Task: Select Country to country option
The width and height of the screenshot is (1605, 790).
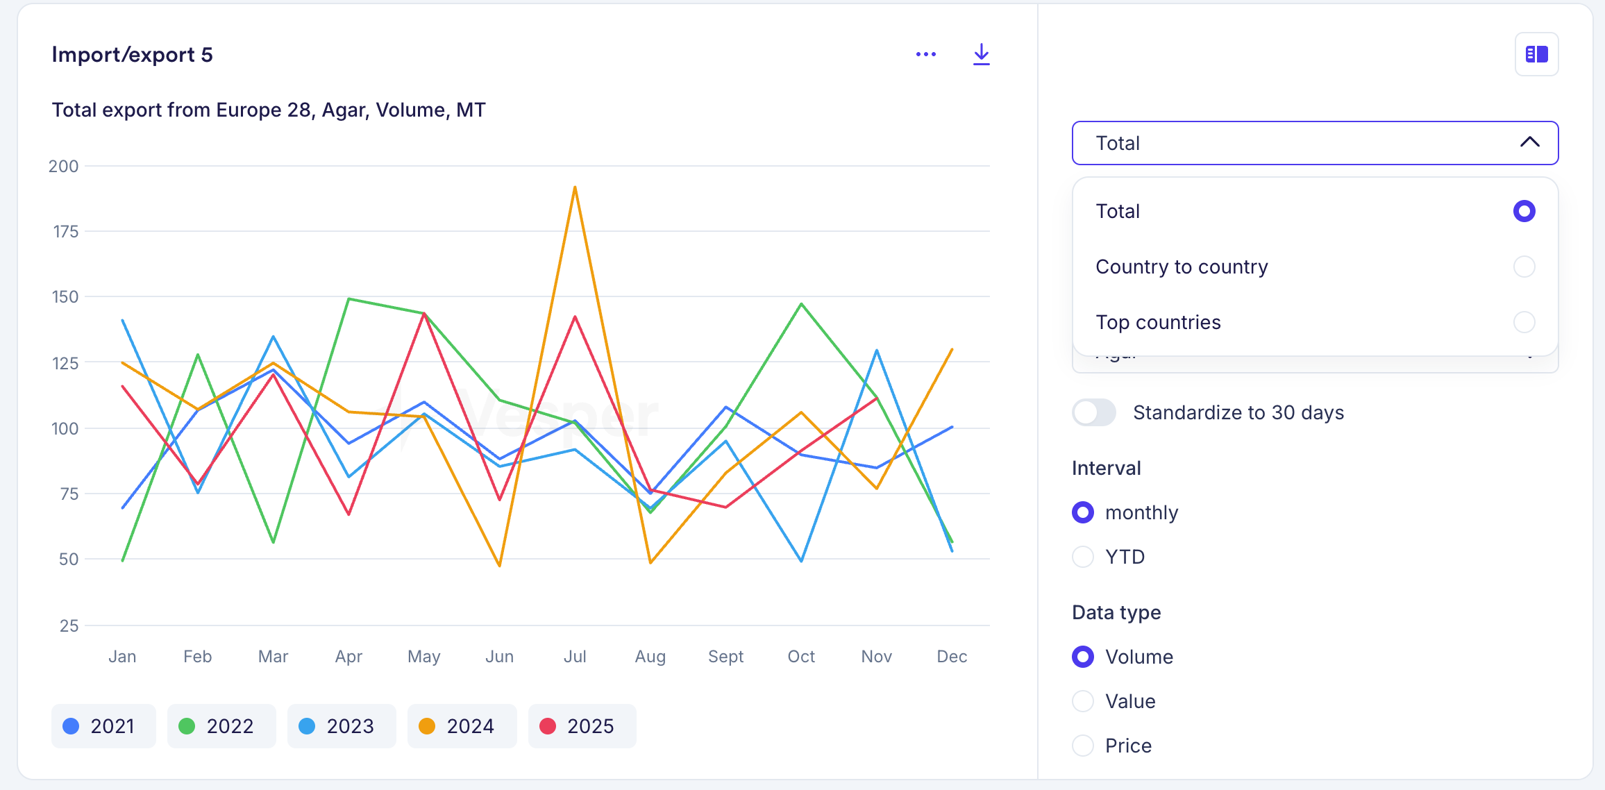Action: click(x=1182, y=266)
